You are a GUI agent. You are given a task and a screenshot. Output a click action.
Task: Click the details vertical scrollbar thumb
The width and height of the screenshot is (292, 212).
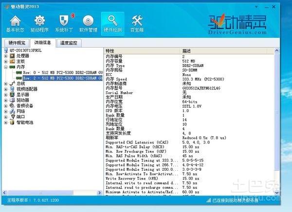(x=277, y=112)
